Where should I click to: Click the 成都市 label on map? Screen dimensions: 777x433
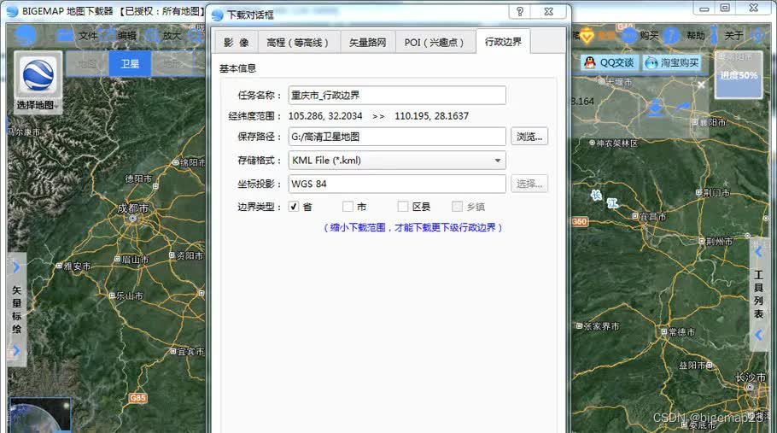[x=133, y=208]
